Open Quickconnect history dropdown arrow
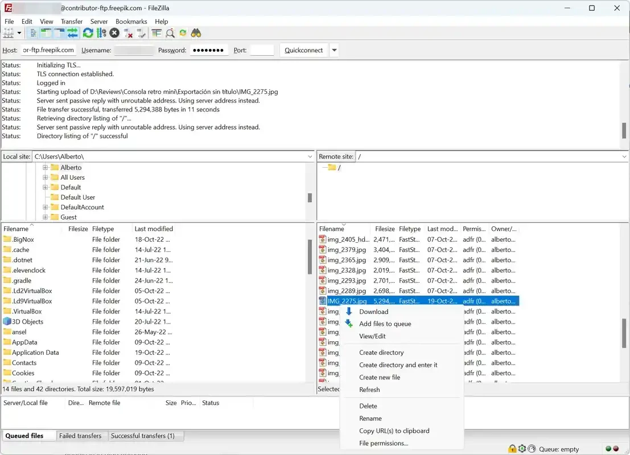This screenshot has height=455, width=630. click(x=334, y=50)
